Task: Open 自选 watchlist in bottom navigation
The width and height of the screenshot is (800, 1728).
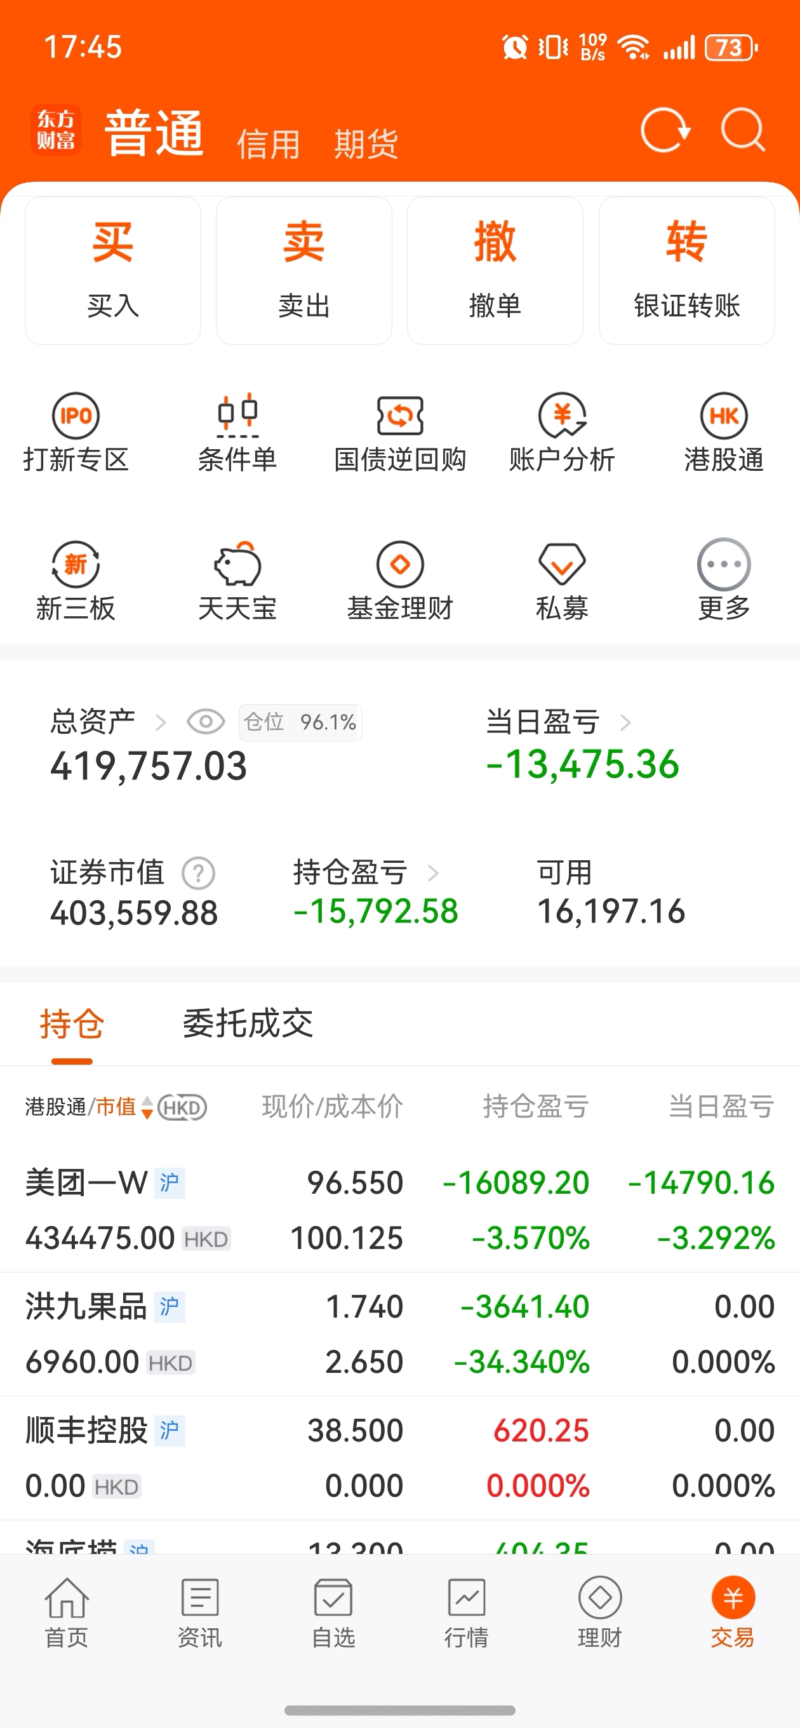Action: click(x=333, y=1612)
